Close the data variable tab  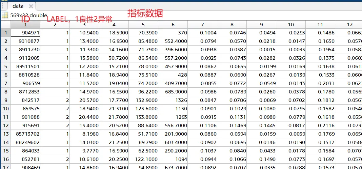31,6
